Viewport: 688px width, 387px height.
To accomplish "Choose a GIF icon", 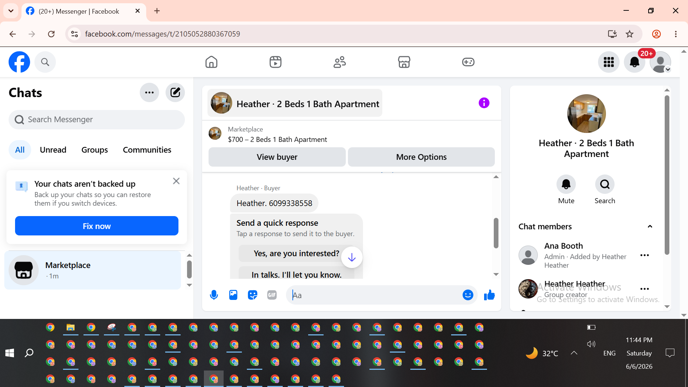I will 272,295.
